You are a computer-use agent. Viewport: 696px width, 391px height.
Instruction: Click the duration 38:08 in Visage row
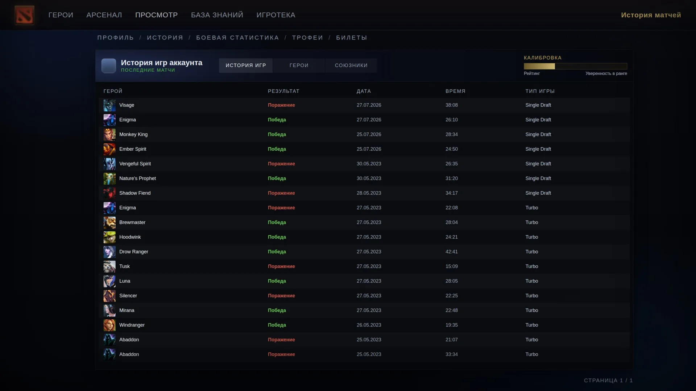(x=452, y=105)
